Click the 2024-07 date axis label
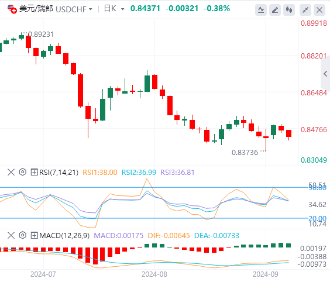This screenshot has height=282, width=330. click(43, 274)
